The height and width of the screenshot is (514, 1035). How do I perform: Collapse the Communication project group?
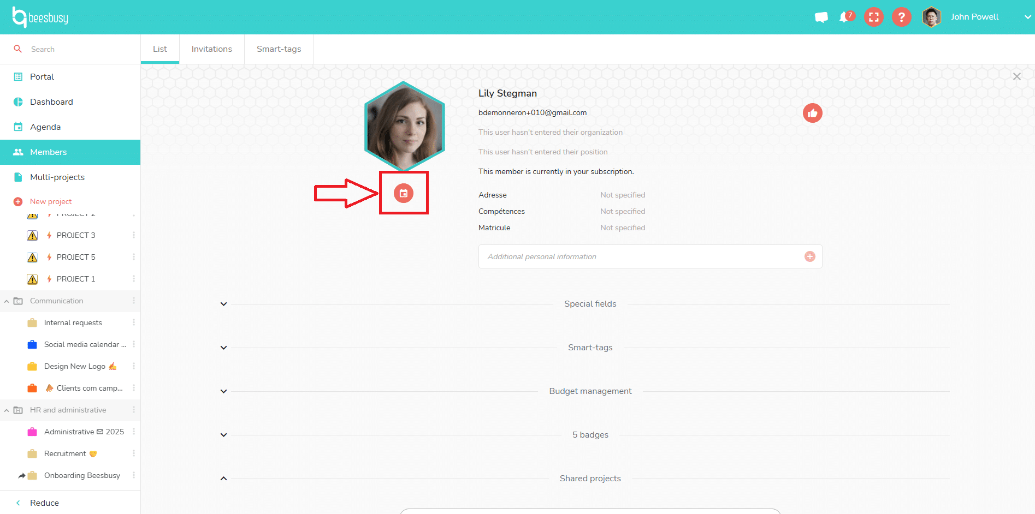click(x=6, y=301)
